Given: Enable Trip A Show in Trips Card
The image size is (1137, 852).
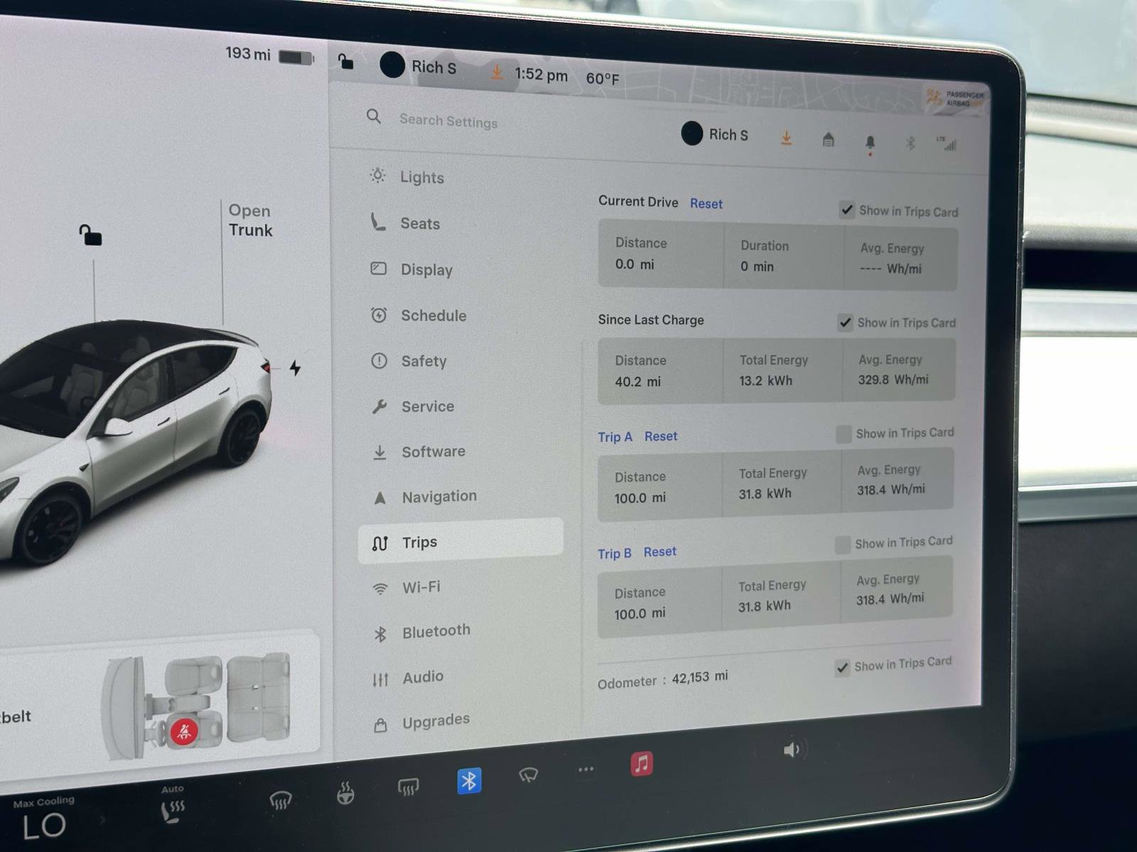Looking at the screenshot, I should click(844, 434).
